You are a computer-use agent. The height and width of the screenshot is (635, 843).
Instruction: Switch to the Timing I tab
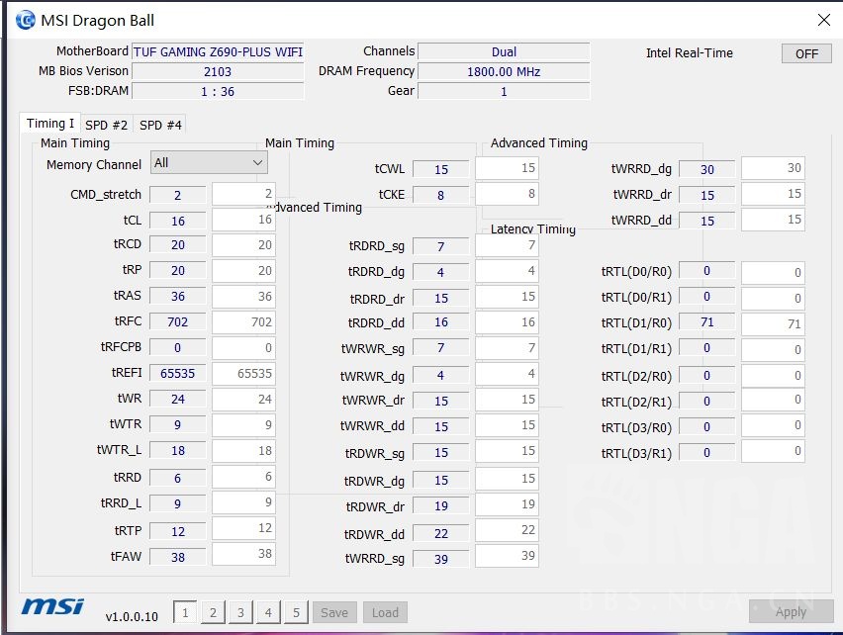[50, 124]
